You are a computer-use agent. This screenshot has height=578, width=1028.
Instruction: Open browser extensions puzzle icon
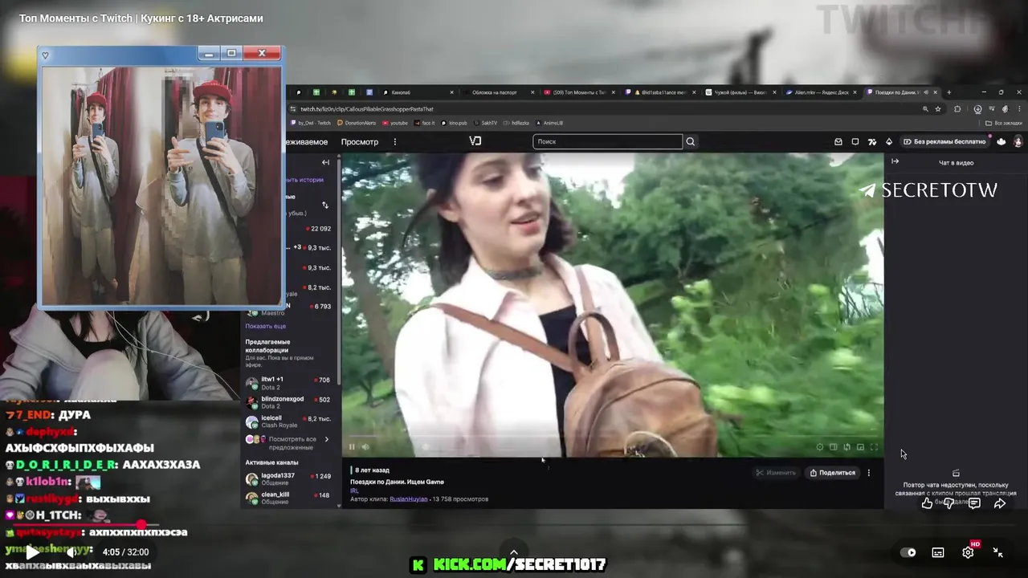[957, 109]
